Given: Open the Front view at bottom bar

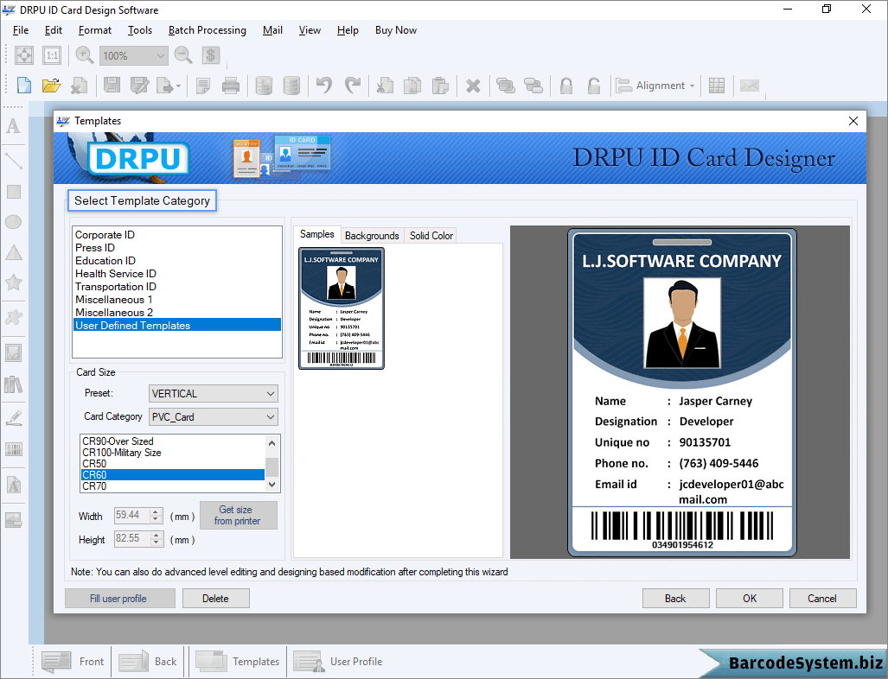Looking at the screenshot, I should click(73, 662).
